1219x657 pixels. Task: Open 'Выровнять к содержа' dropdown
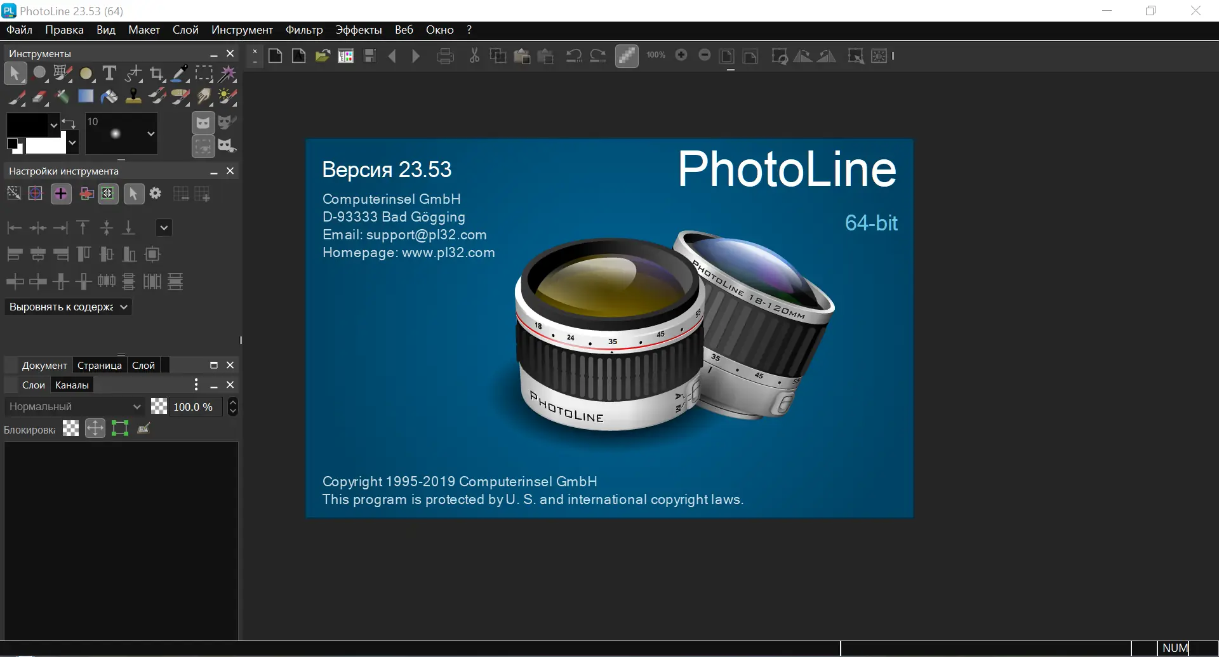68,307
